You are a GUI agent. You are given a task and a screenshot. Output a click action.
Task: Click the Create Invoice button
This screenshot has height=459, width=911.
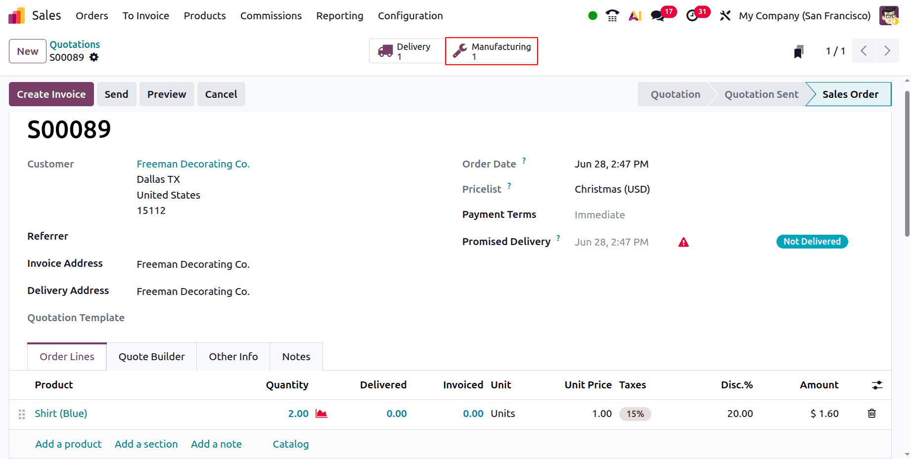51,94
